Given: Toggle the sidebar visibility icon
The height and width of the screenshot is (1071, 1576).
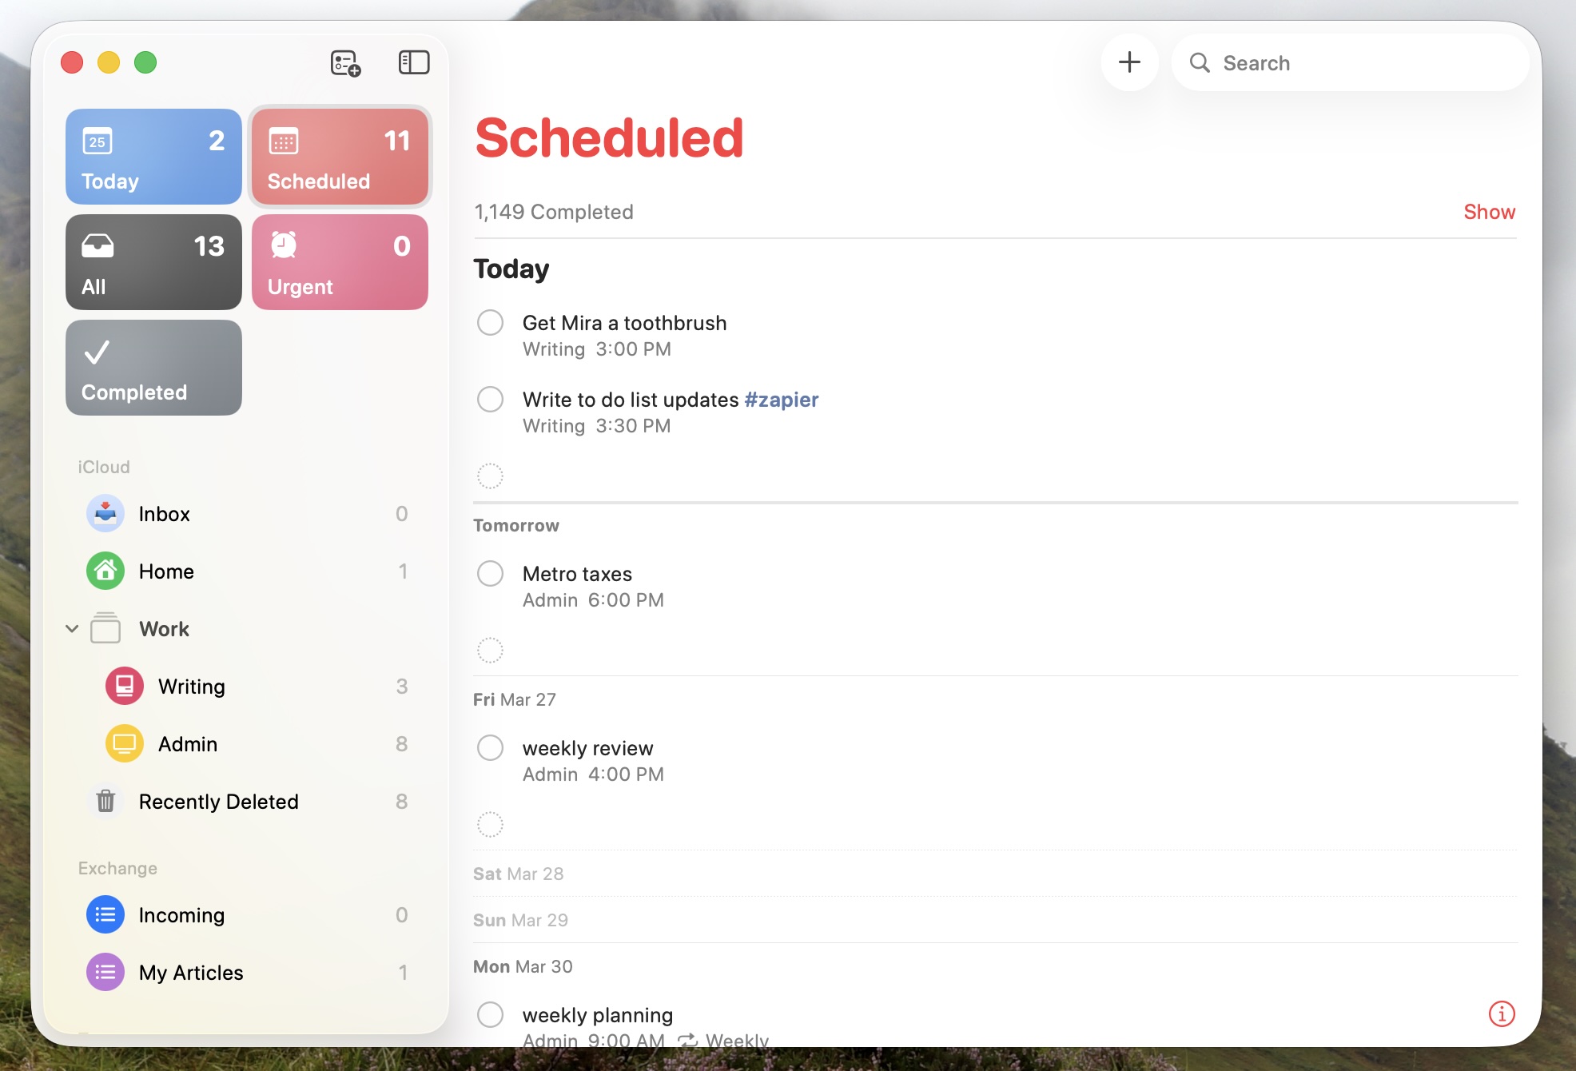Looking at the screenshot, I should [x=415, y=62].
